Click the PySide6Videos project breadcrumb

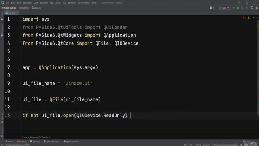tap(9, 8)
